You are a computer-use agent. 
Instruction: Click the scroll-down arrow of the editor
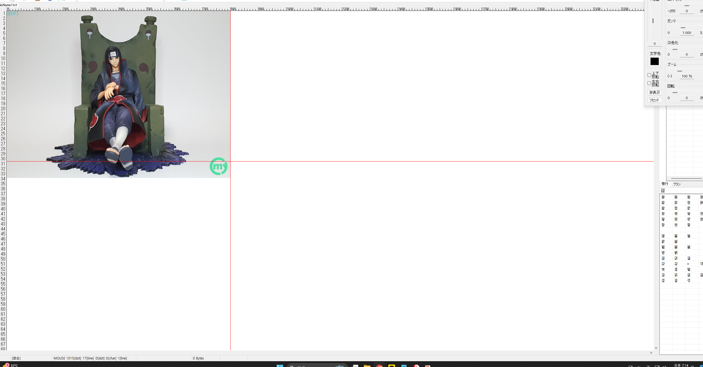click(x=656, y=348)
